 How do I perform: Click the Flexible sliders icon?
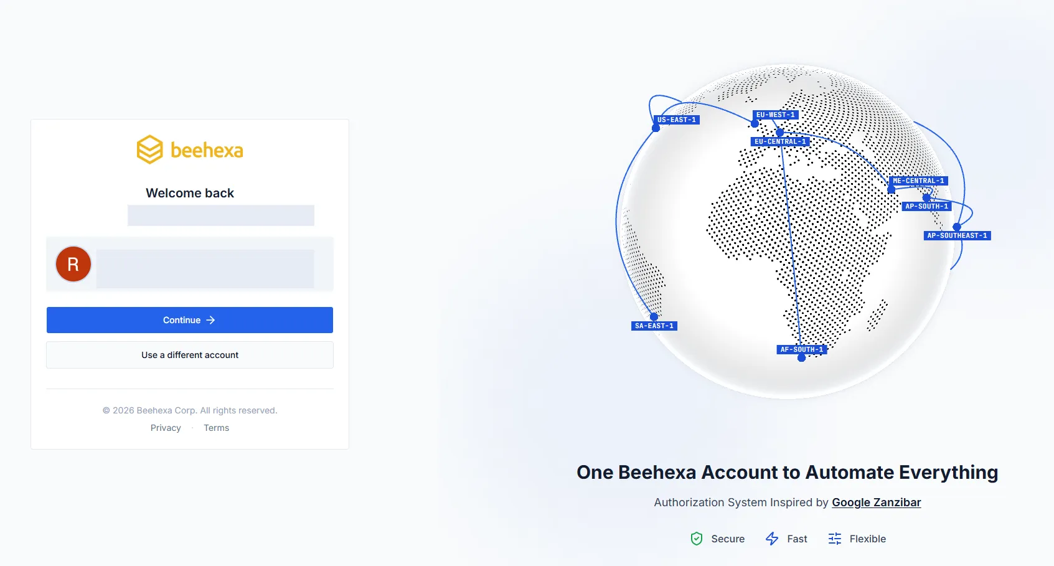[x=835, y=539]
